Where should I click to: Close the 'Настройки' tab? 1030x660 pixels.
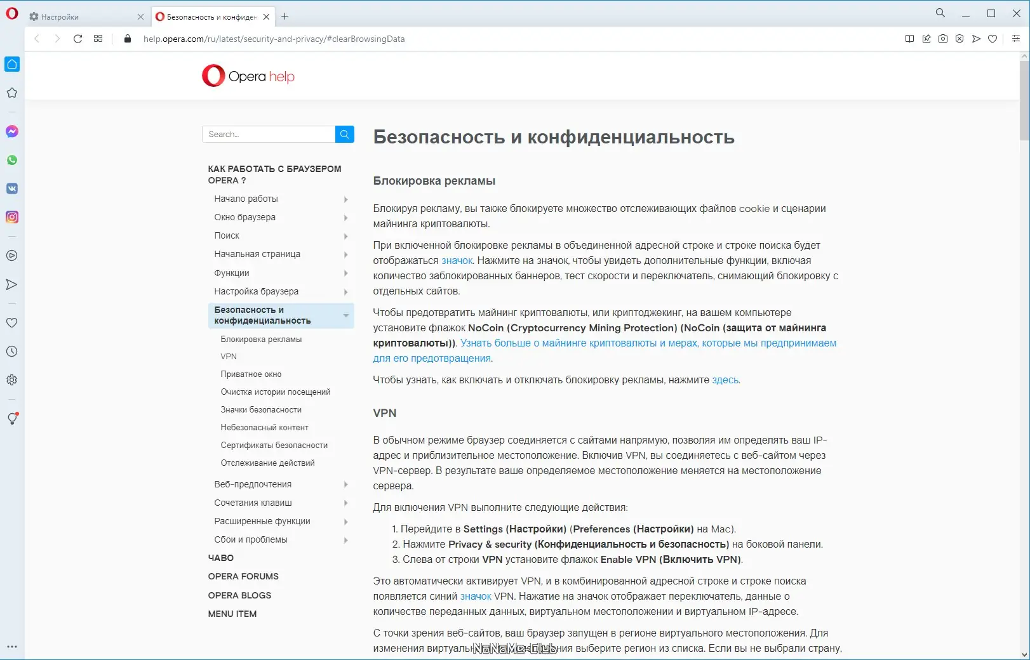click(x=140, y=17)
